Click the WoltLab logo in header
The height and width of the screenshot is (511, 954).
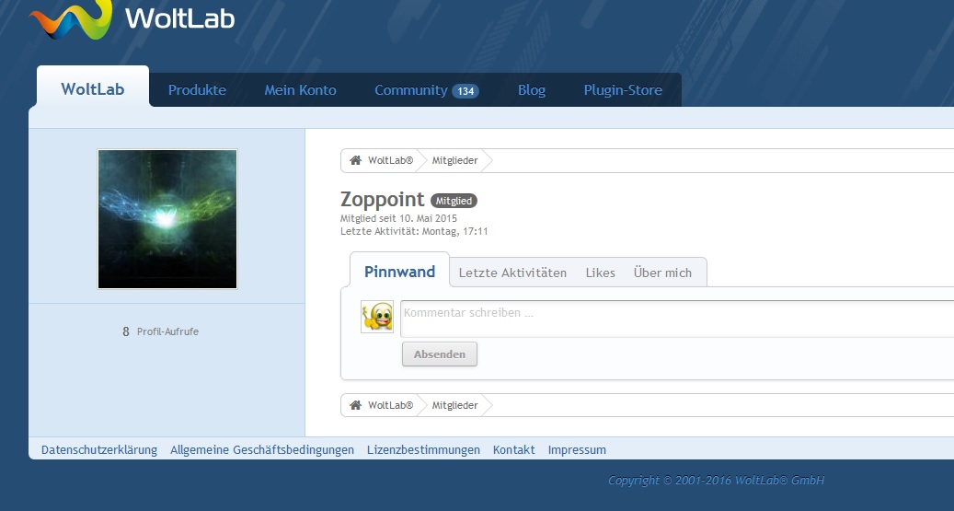[132, 18]
